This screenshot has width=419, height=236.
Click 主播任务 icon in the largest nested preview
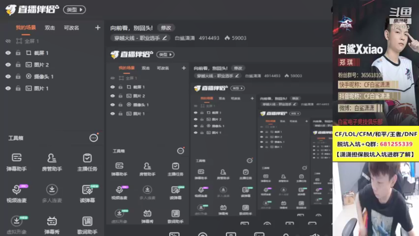175,166
